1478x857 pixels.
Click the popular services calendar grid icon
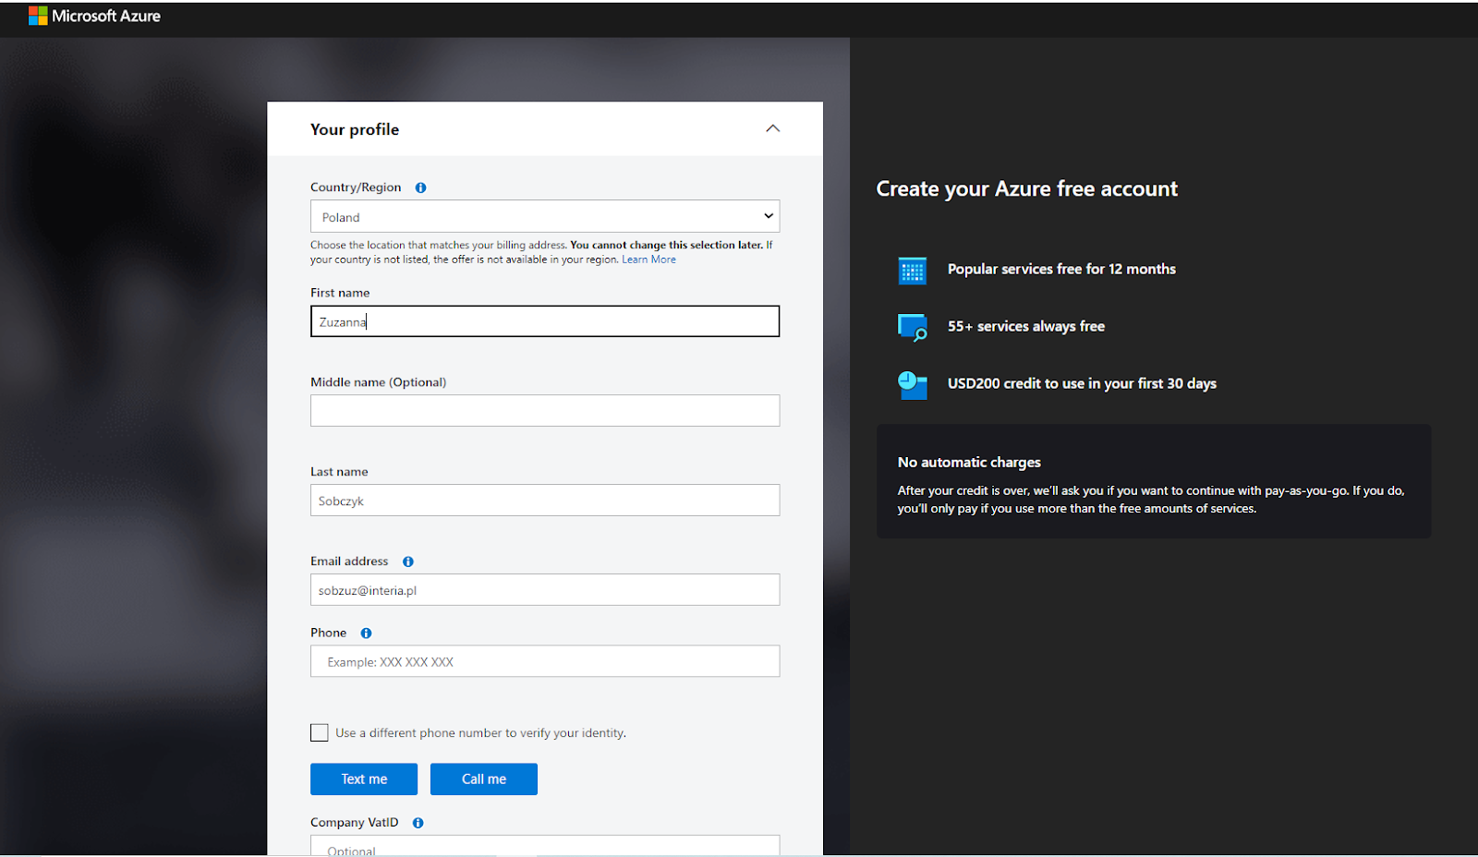[x=912, y=271]
